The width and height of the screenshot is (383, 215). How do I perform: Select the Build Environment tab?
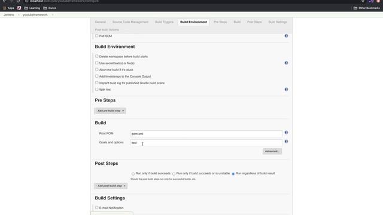click(x=193, y=22)
